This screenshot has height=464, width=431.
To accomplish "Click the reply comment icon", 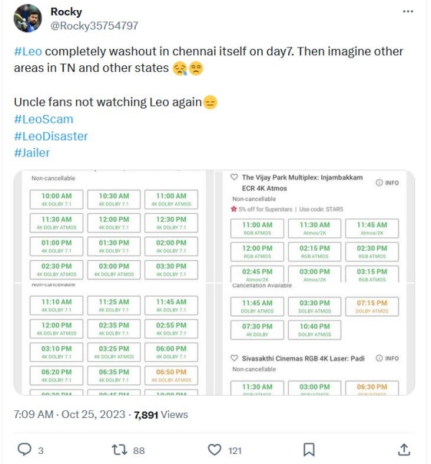I will tap(24, 450).
